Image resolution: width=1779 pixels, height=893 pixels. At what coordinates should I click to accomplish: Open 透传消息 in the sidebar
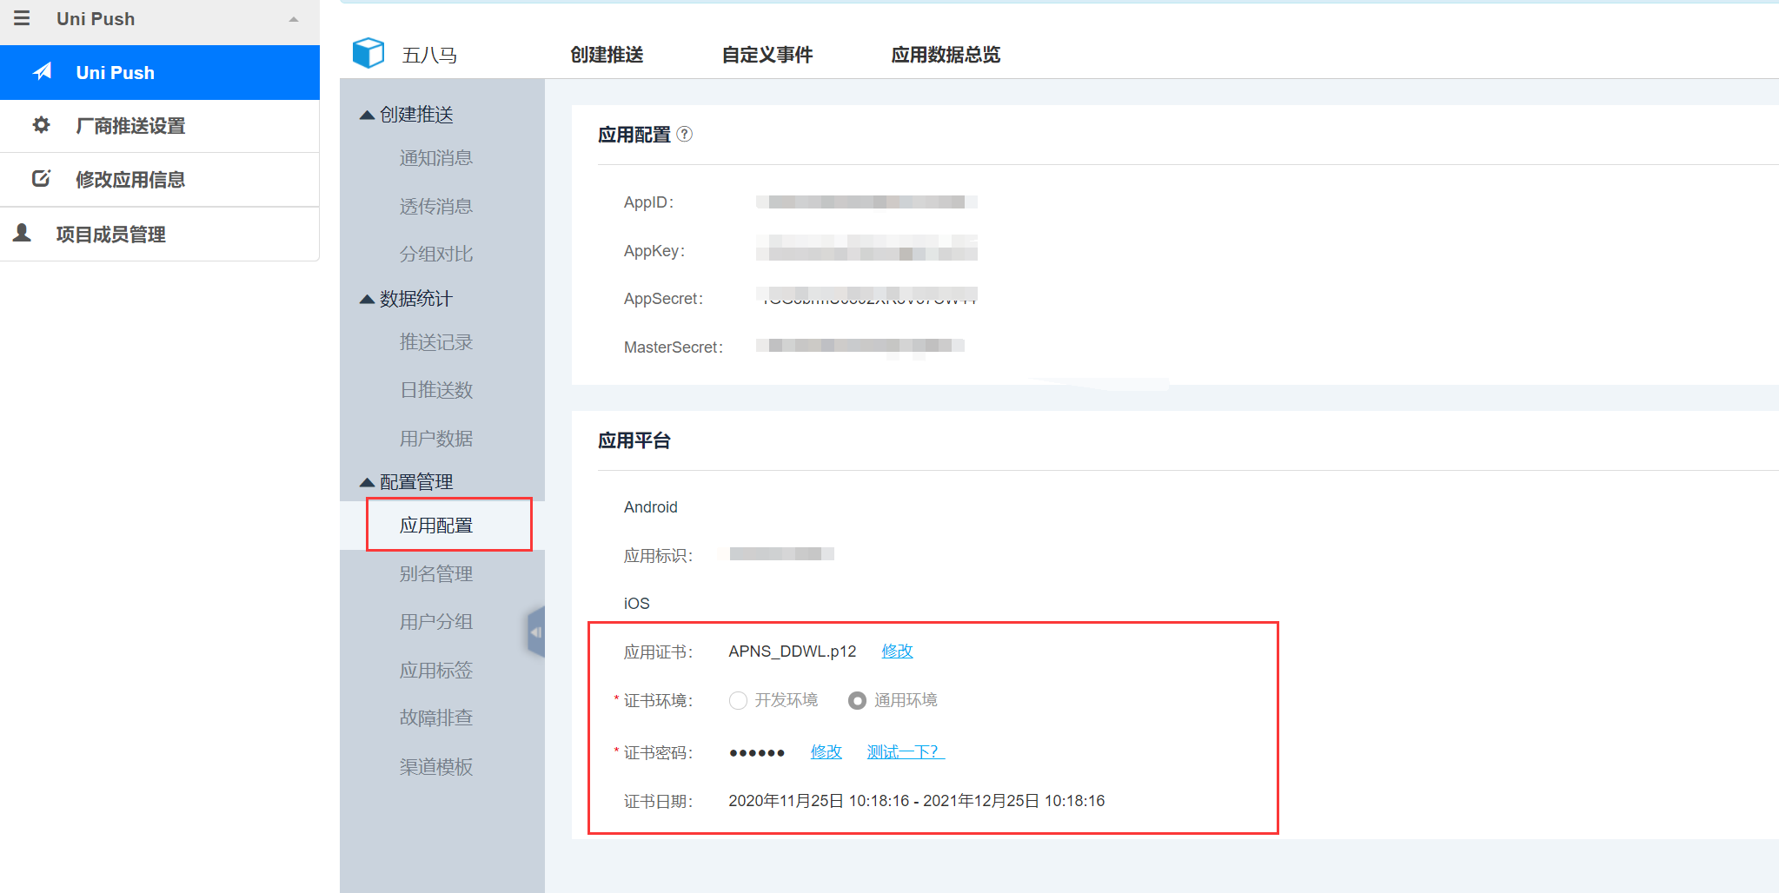click(x=436, y=207)
